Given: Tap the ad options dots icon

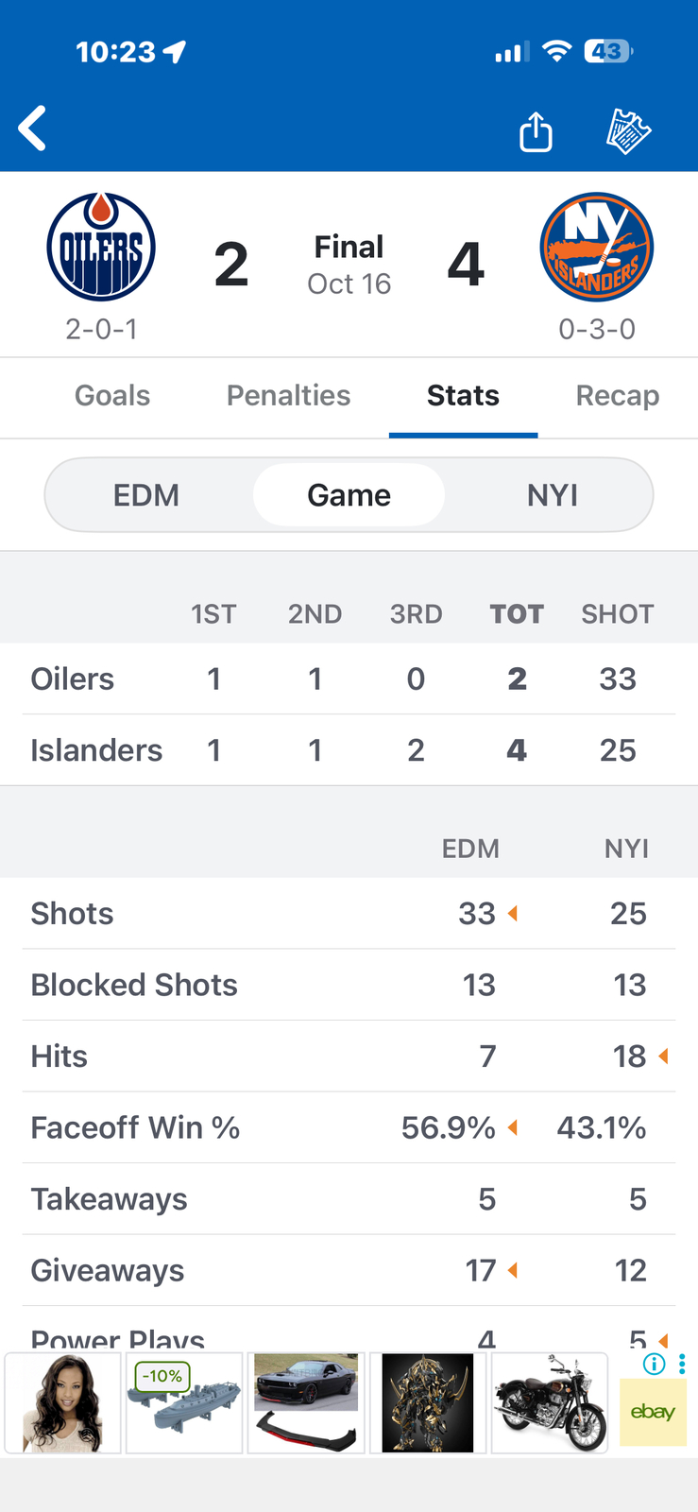Looking at the screenshot, I should (x=682, y=1364).
